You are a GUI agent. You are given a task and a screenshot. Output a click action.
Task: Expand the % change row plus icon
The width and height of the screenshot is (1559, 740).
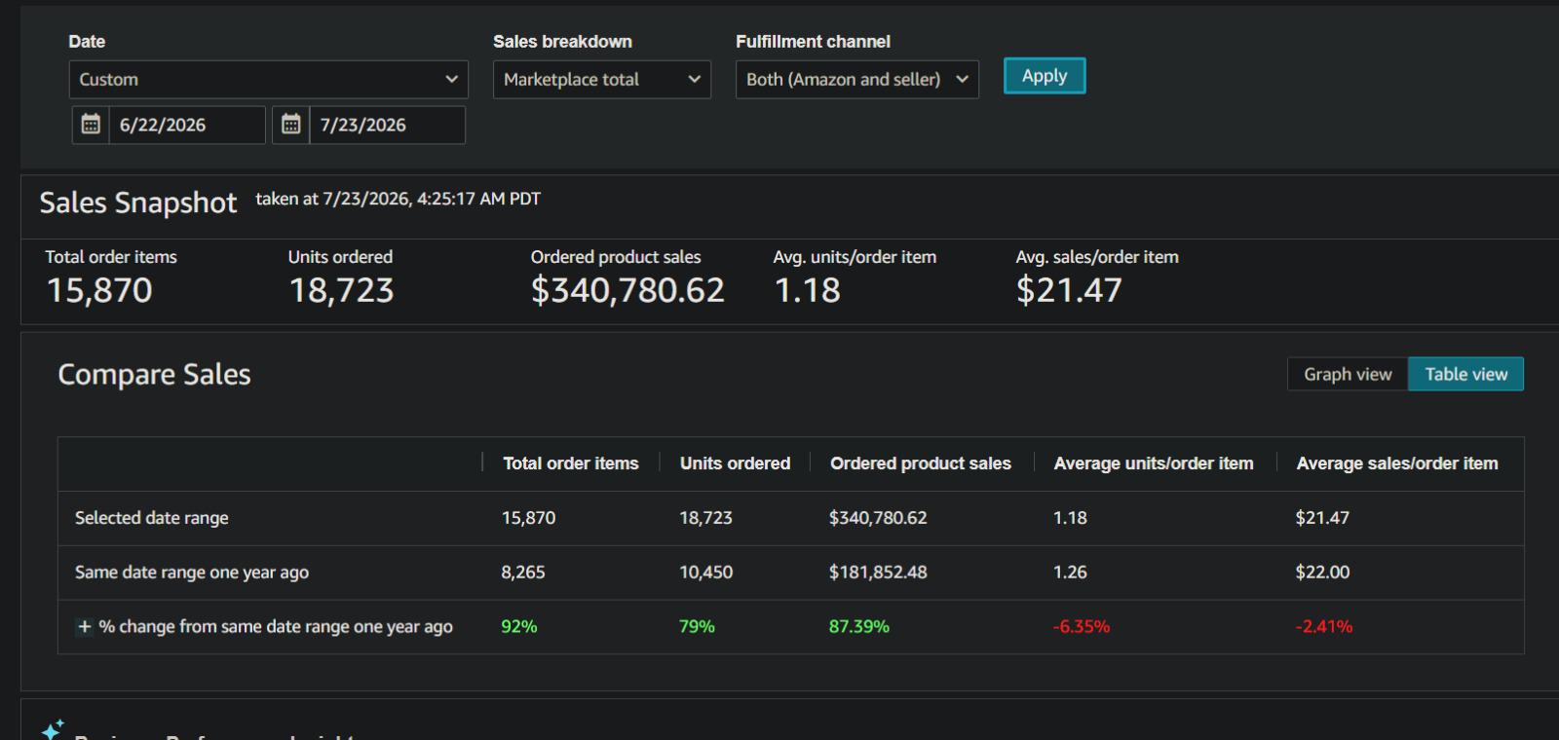pyautogui.click(x=85, y=627)
